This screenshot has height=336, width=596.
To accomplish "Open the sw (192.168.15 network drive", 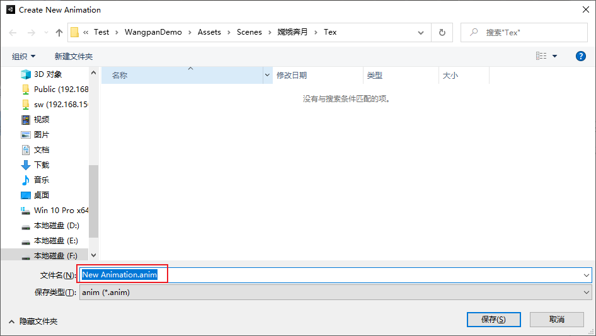I will 61,105.
